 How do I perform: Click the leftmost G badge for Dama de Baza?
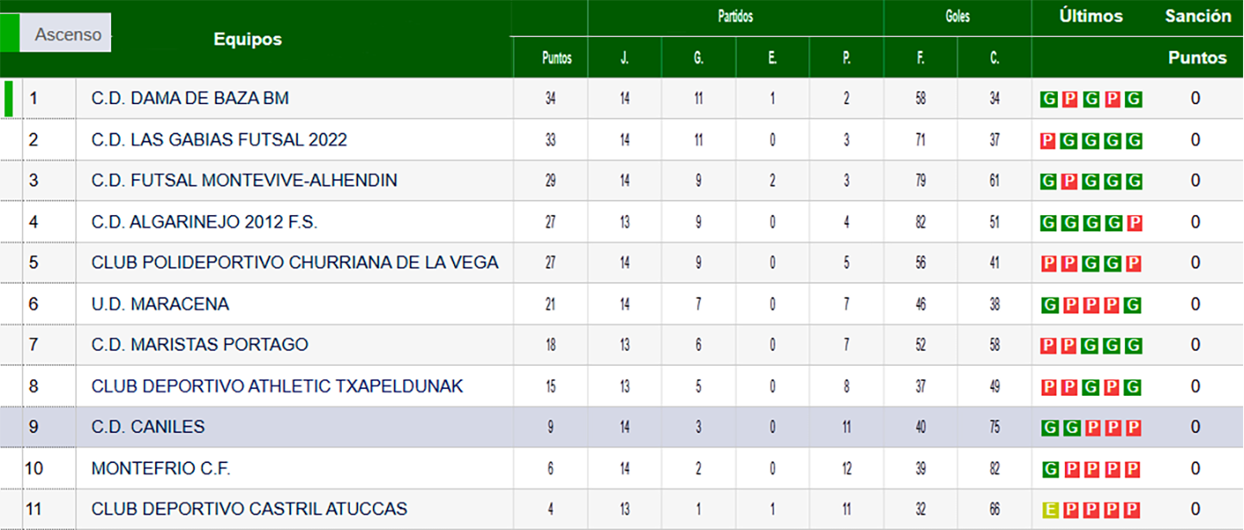1049,99
